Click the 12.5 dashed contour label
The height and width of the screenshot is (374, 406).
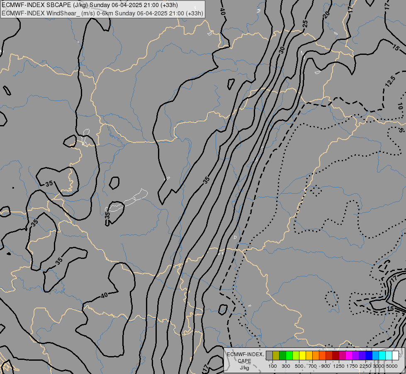pos(390,81)
